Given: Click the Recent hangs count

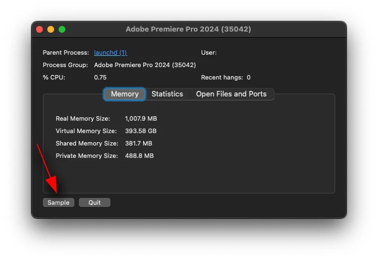Looking at the screenshot, I should click(248, 77).
